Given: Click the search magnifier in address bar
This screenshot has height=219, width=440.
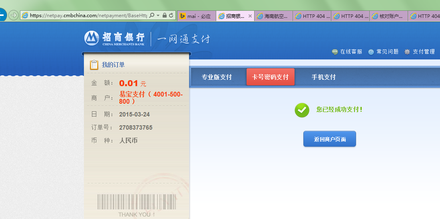Looking at the screenshot, I should pos(152,16).
